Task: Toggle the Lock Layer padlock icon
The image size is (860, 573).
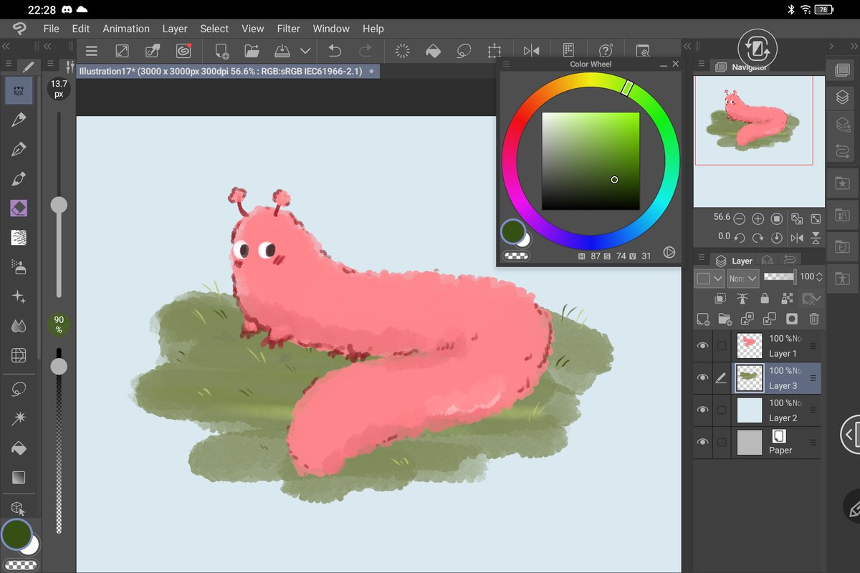Action: [x=765, y=299]
